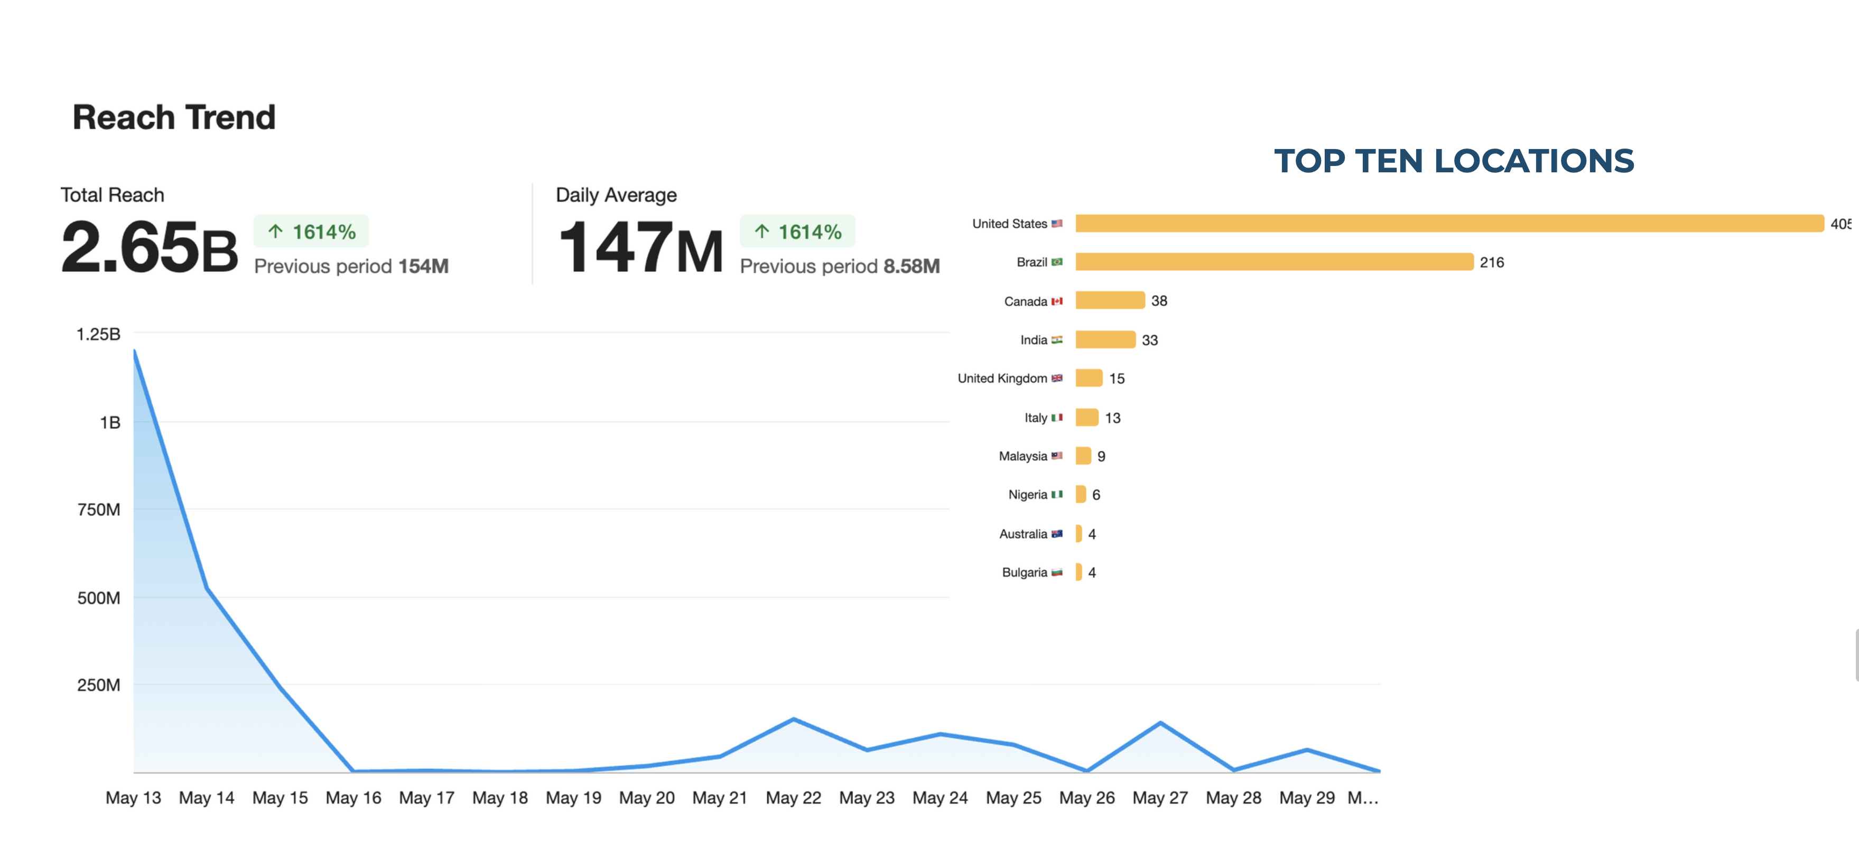The width and height of the screenshot is (1859, 868).
Task: Click the May 22 axis label
Action: 794,798
